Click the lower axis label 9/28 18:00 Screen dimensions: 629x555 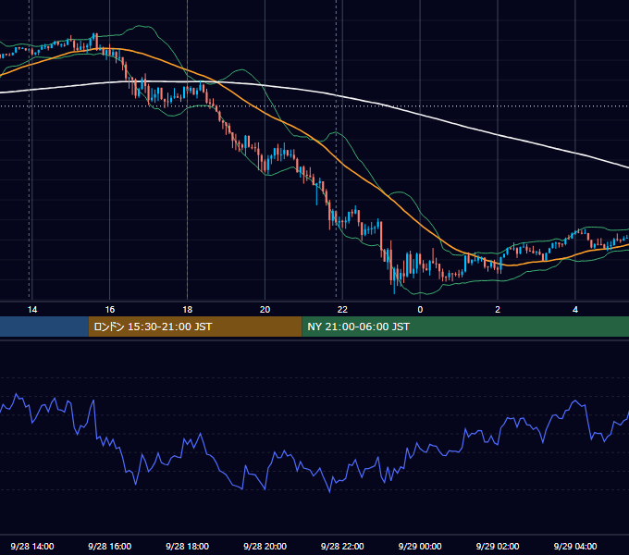click(188, 546)
